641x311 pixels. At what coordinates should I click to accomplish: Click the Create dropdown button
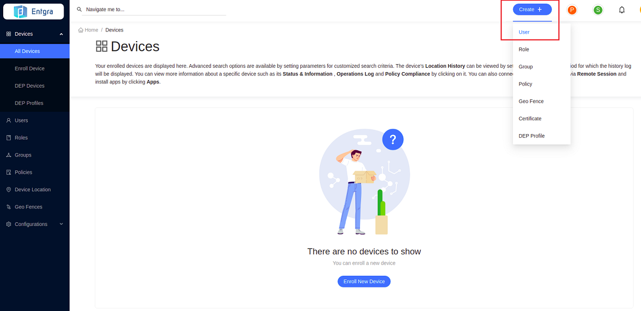click(532, 10)
